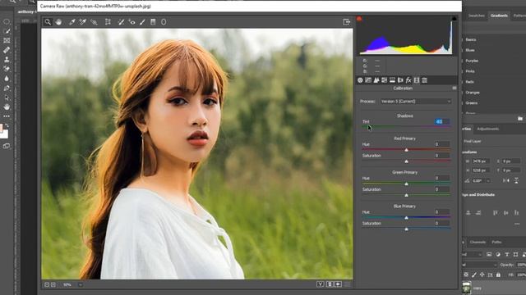
Task: Click the Green Primary Saturation value field
Action: [442, 189]
